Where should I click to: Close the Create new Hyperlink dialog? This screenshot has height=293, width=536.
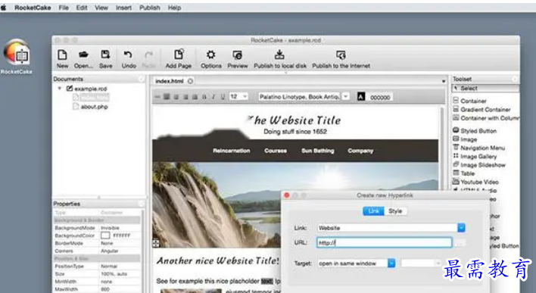click(x=287, y=195)
